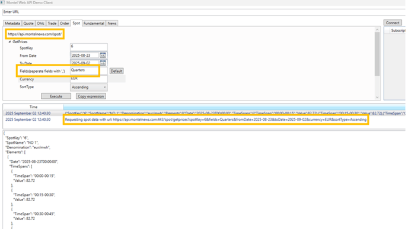This screenshot has width=408, height=229.
Task: Open the To Date calendar picker icon
Action: coord(103,63)
